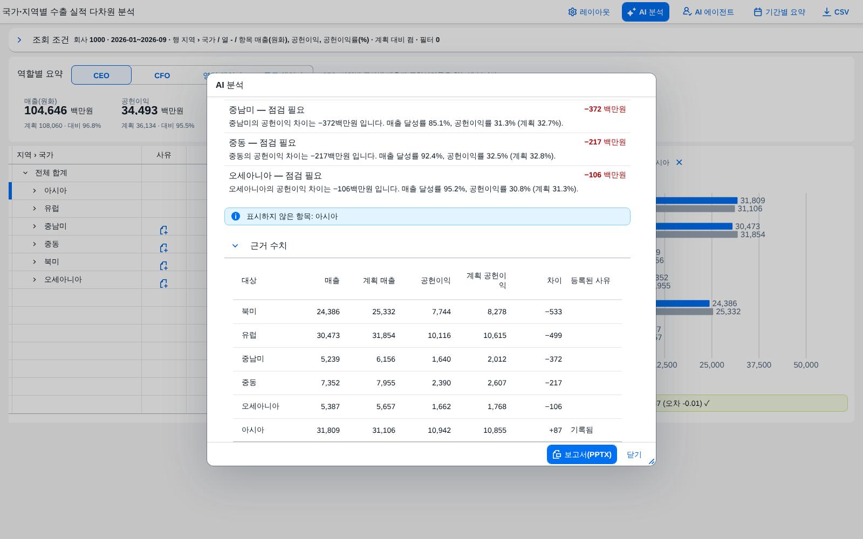
Task: Remove the chart filter chip X
Action: pyautogui.click(x=679, y=162)
